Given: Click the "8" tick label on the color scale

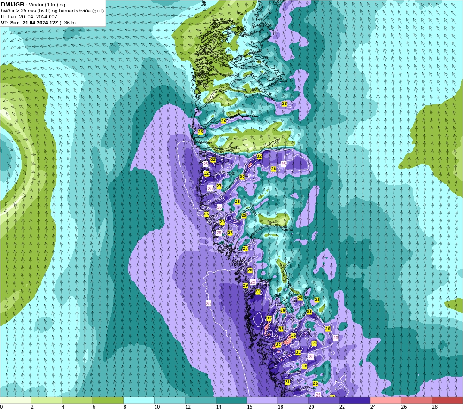Looking at the screenshot, I should [125, 407].
